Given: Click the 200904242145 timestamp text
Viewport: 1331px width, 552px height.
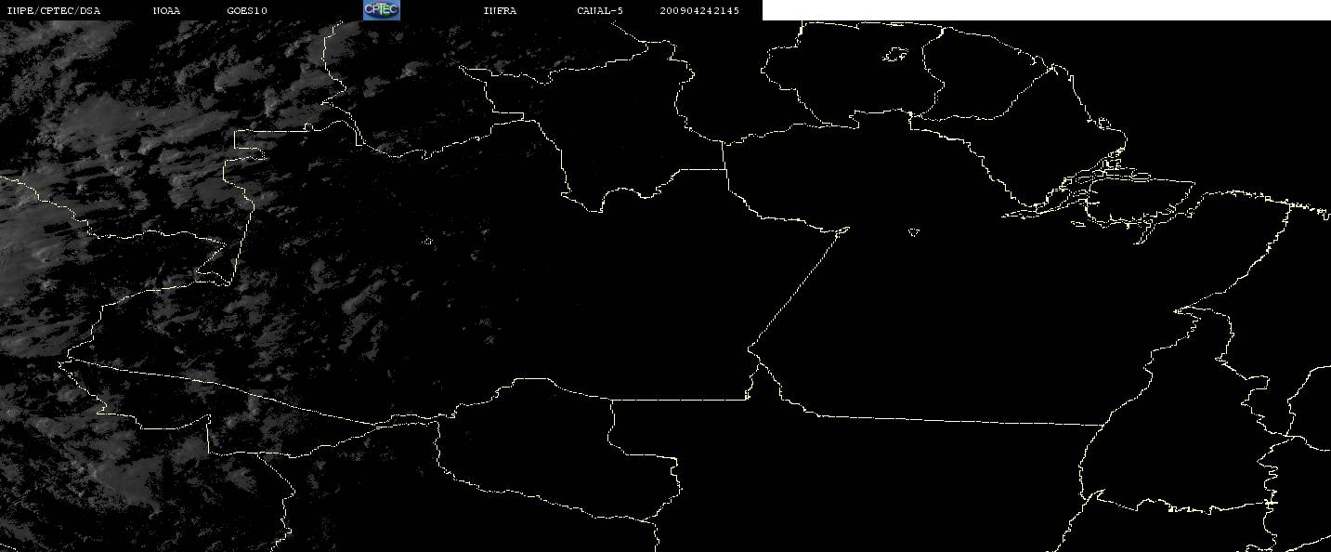Looking at the screenshot, I should pyautogui.click(x=700, y=10).
